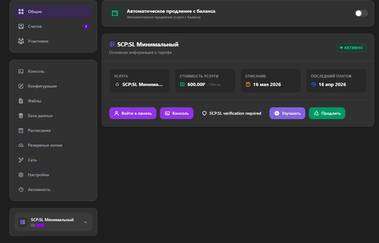Click the ПОСЛЕДНИЙ ПЛАТЕЖ label
379x243 pixels.
coord(331,76)
